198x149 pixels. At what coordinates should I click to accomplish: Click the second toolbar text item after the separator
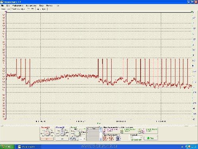(x=18, y=9)
